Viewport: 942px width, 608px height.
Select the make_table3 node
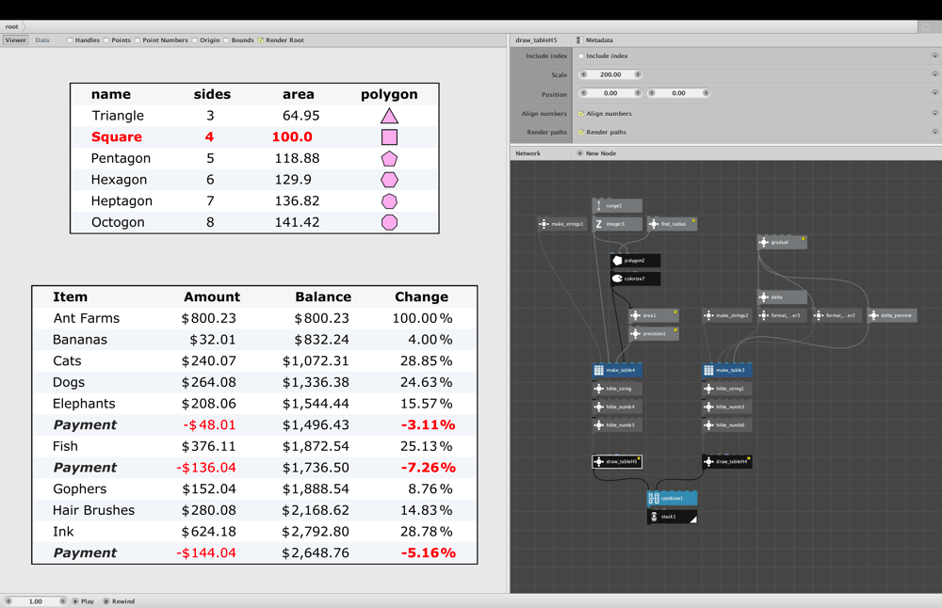point(727,370)
